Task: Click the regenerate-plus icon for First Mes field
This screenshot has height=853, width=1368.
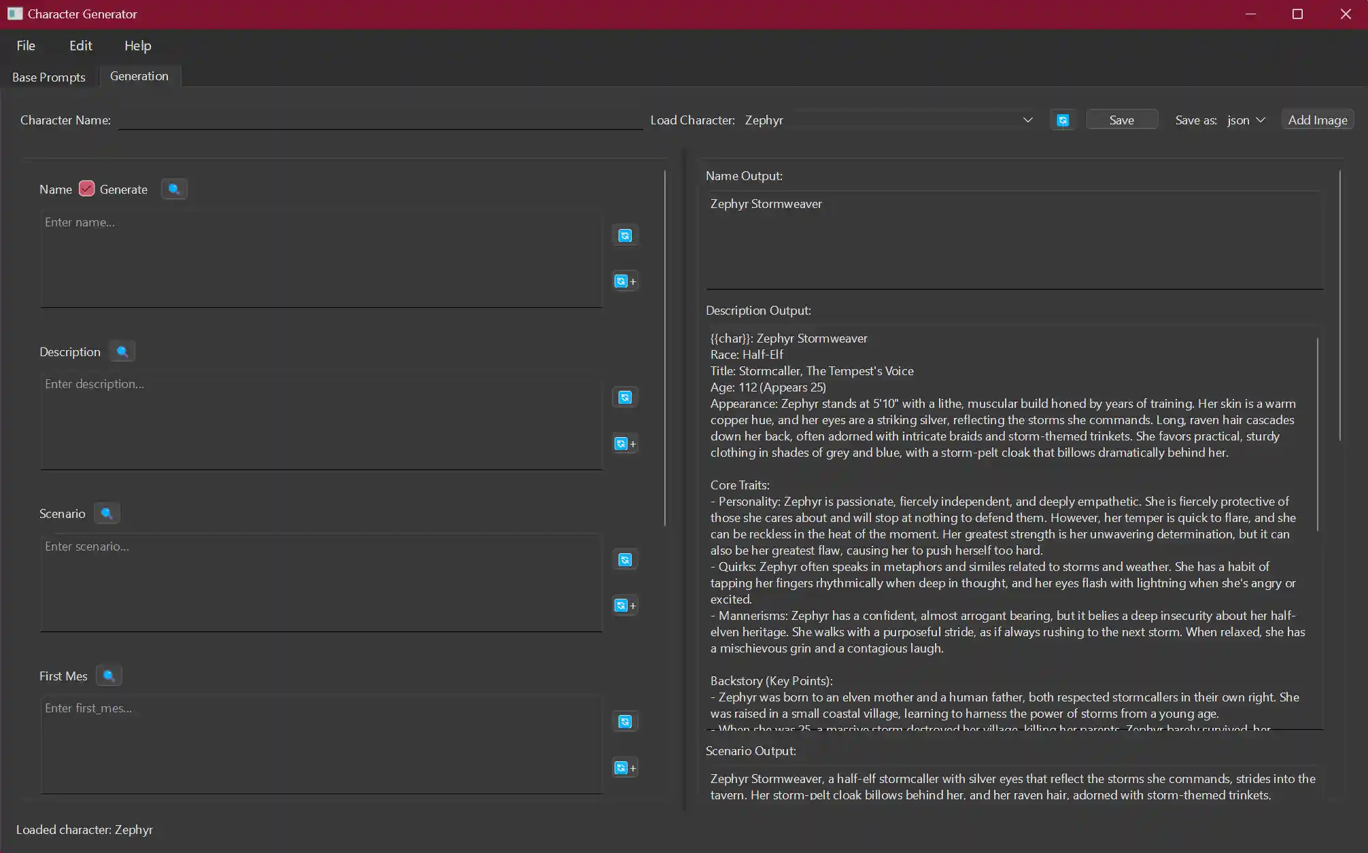Action: 625,768
